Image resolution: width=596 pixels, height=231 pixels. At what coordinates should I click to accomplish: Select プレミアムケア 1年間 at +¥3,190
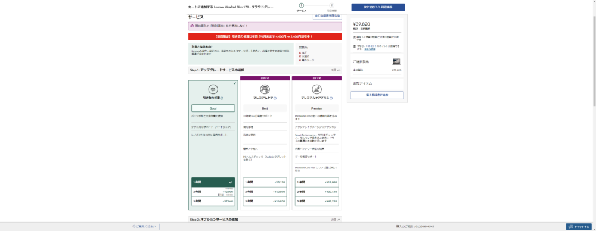[265, 182]
